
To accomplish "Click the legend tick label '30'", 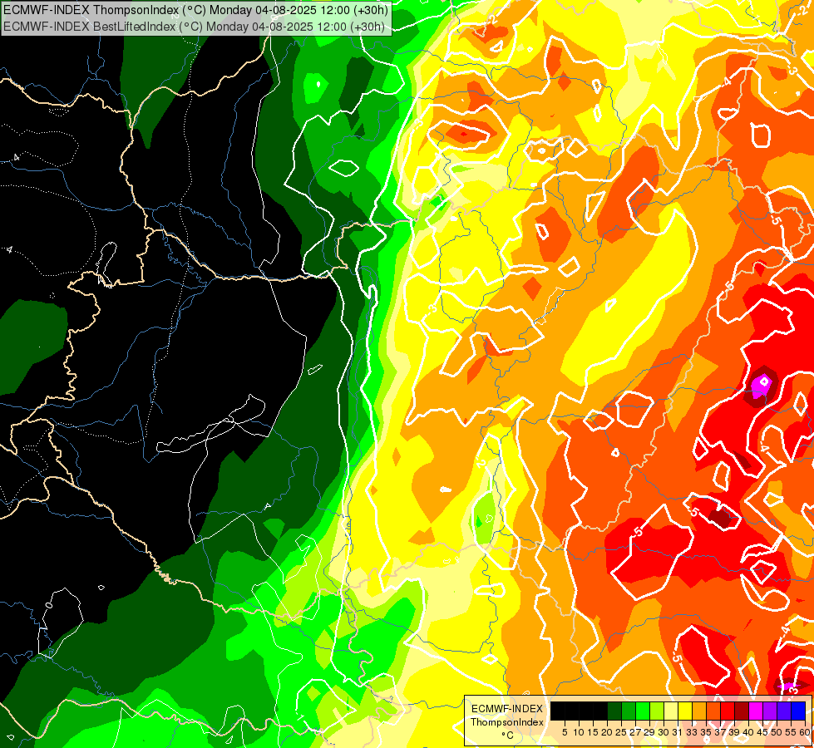I will (x=664, y=732).
